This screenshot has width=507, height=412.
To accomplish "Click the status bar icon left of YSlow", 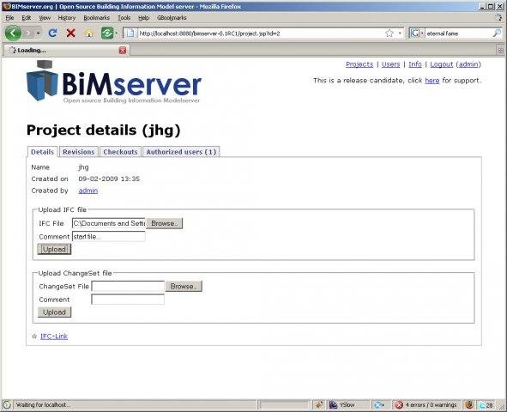I will coord(319,404).
